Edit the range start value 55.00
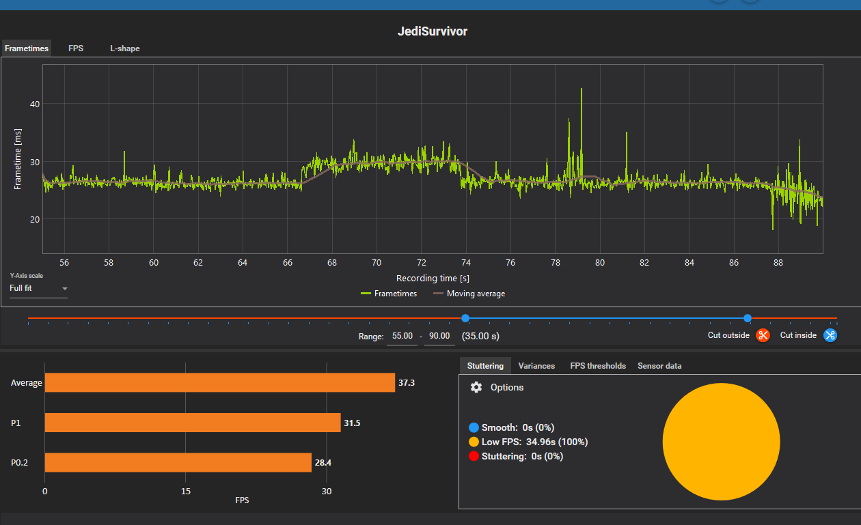Image resolution: width=861 pixels, height=525 pixels. [401, 336]
